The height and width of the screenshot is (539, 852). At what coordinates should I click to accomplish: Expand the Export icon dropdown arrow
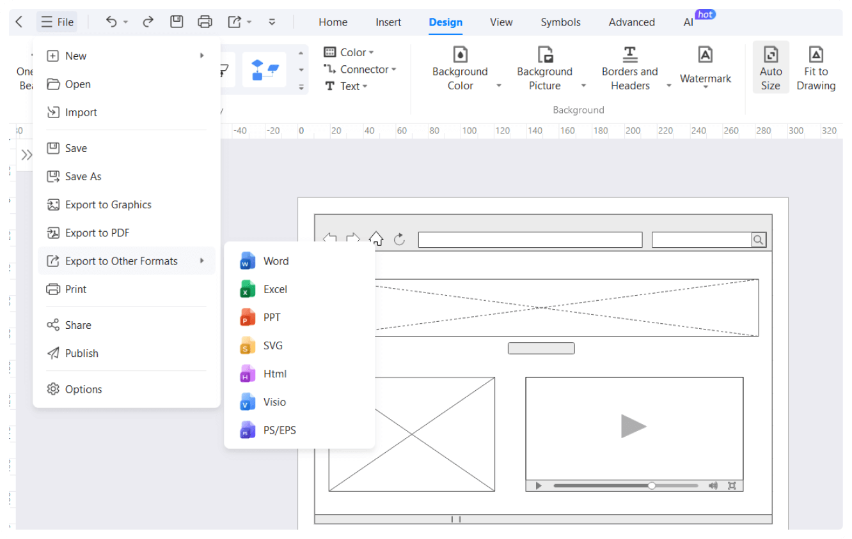(249, 22)
